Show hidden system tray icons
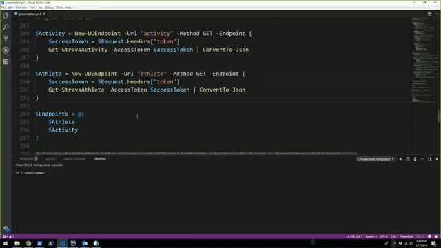The image size is (441, 248). point(394,243)
